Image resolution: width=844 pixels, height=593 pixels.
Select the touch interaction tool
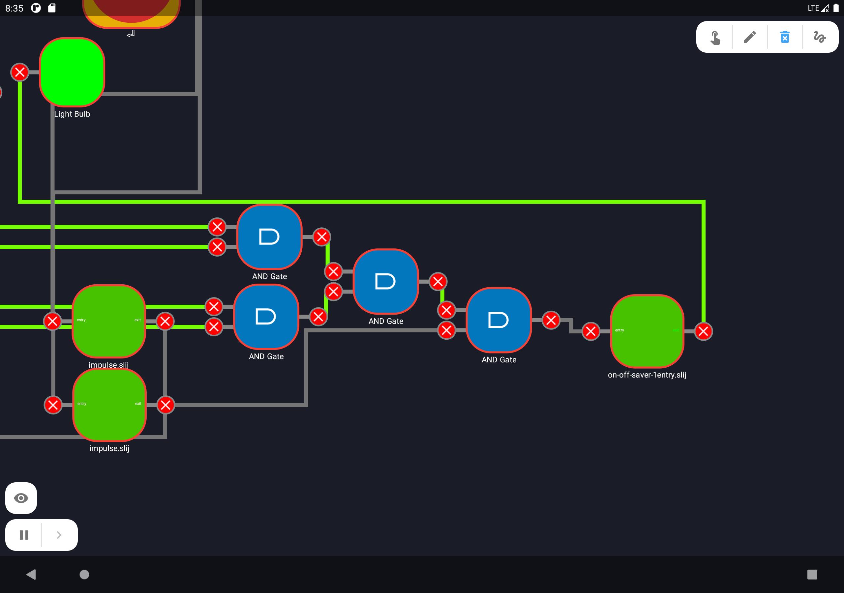coord(715,37)
